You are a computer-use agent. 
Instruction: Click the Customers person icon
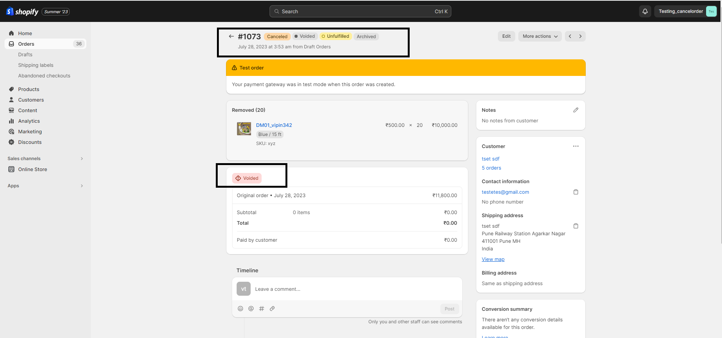pyautogui.click(x=11, y=100)
